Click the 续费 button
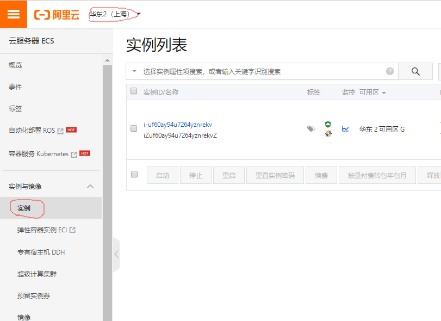 click(321, 175)
